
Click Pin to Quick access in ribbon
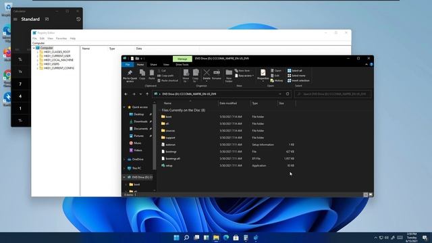point(130,76)
